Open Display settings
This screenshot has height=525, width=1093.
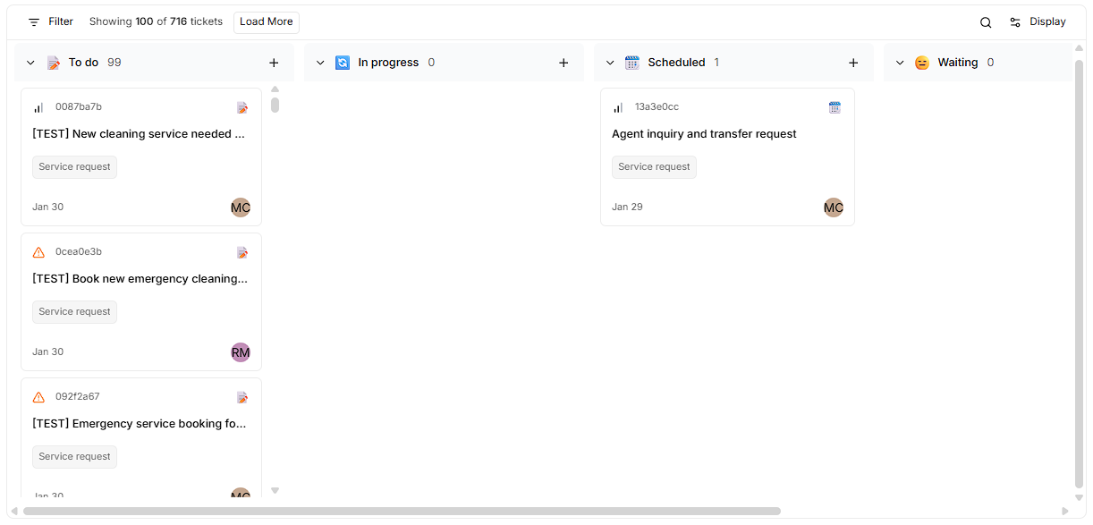coord(1038,22)
